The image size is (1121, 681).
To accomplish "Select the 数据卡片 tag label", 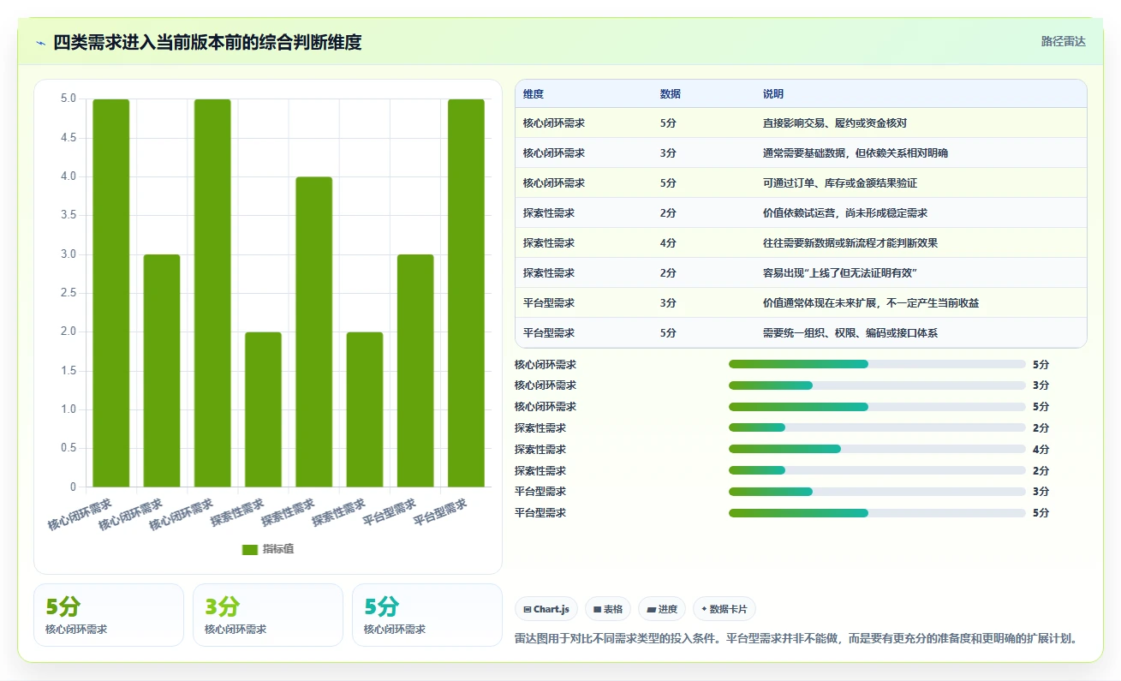I will tap(729, 610).
